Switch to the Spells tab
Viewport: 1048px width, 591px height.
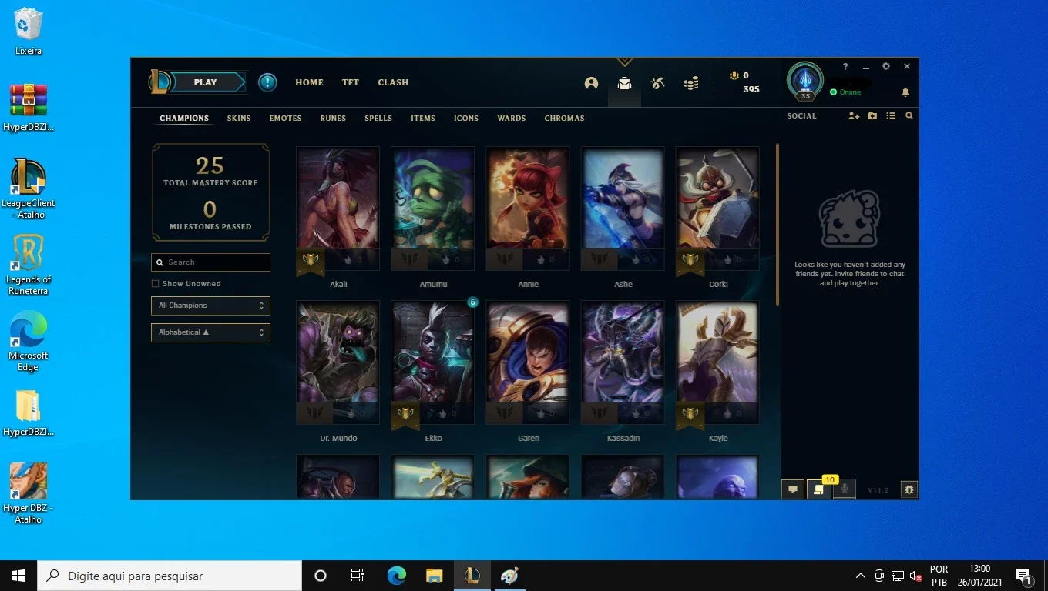pos(378,119)
